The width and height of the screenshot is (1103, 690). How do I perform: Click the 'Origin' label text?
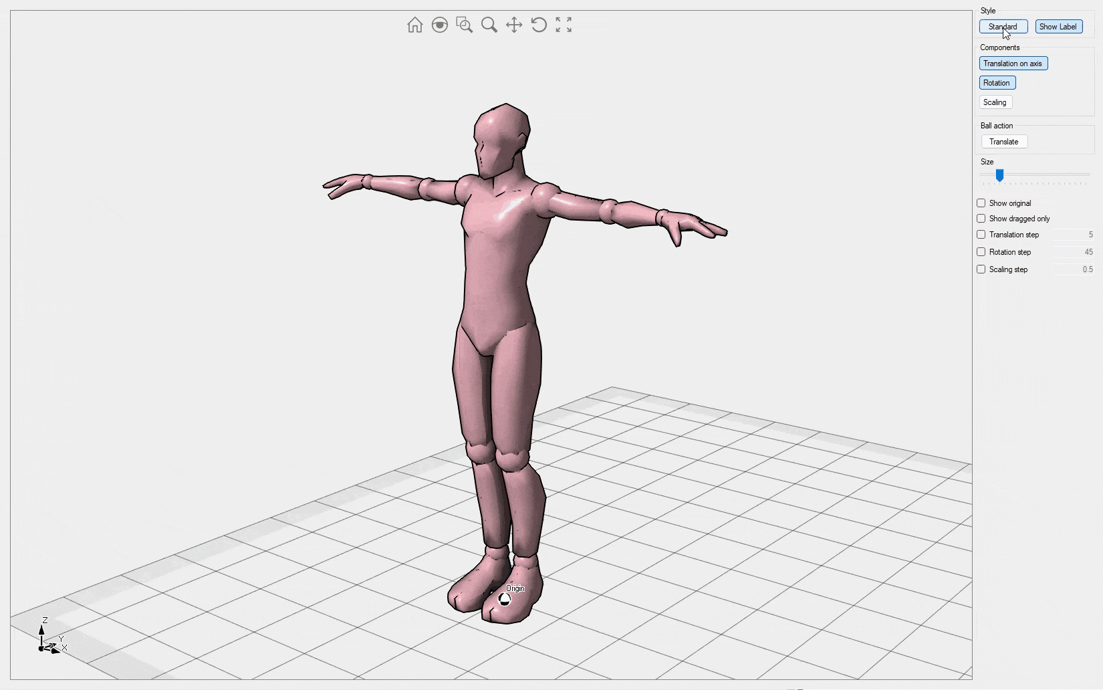515,588
